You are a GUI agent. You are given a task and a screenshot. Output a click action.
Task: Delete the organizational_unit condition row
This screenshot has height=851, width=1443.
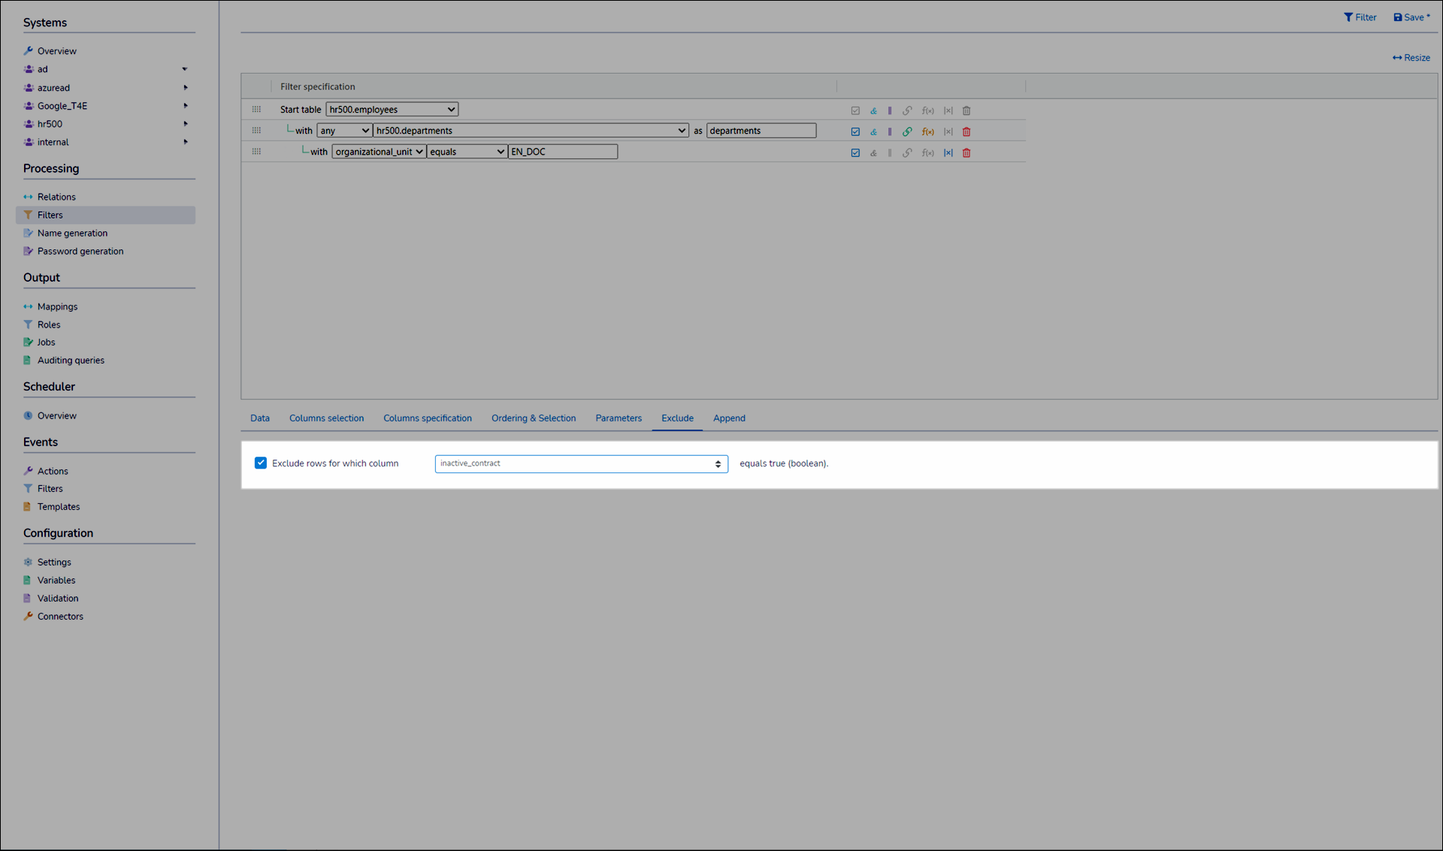[x=967, y=152]
